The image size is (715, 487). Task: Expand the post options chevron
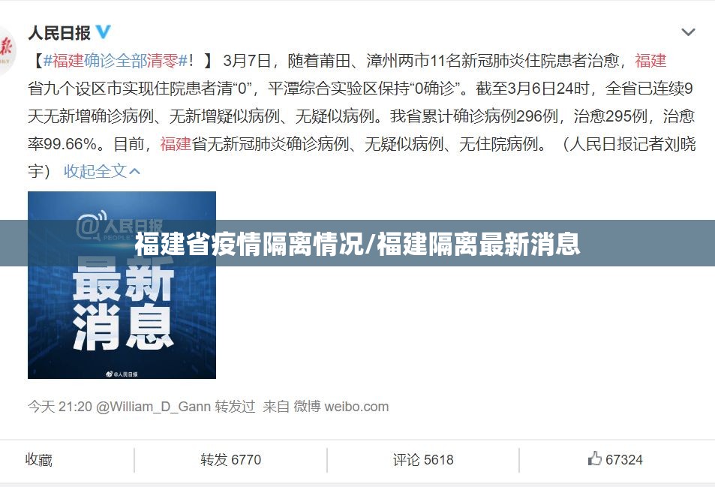[688, 32]
